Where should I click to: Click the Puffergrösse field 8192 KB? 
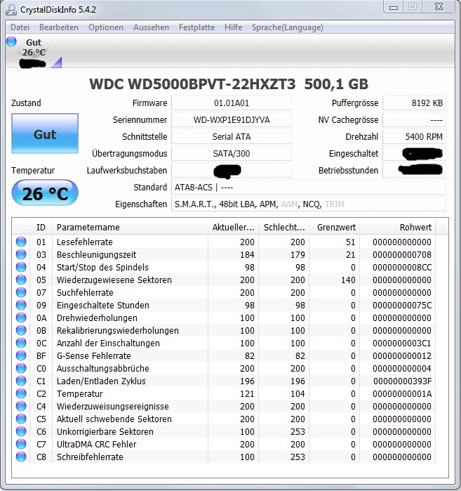click(415, 103)
